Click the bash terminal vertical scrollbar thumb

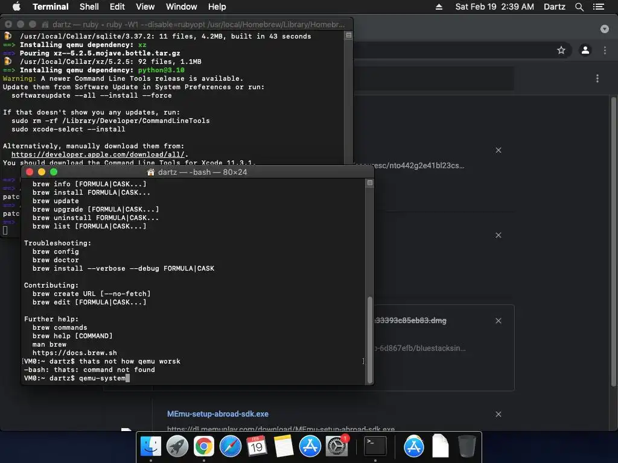[370, 340]
